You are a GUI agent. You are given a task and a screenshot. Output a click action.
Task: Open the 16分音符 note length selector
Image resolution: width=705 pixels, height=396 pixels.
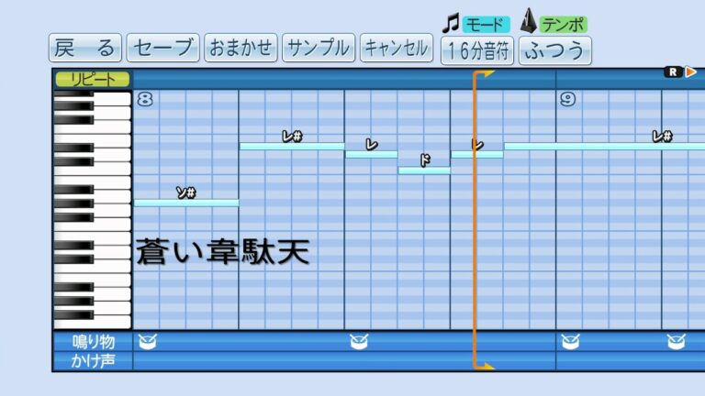tap(477, 49)
